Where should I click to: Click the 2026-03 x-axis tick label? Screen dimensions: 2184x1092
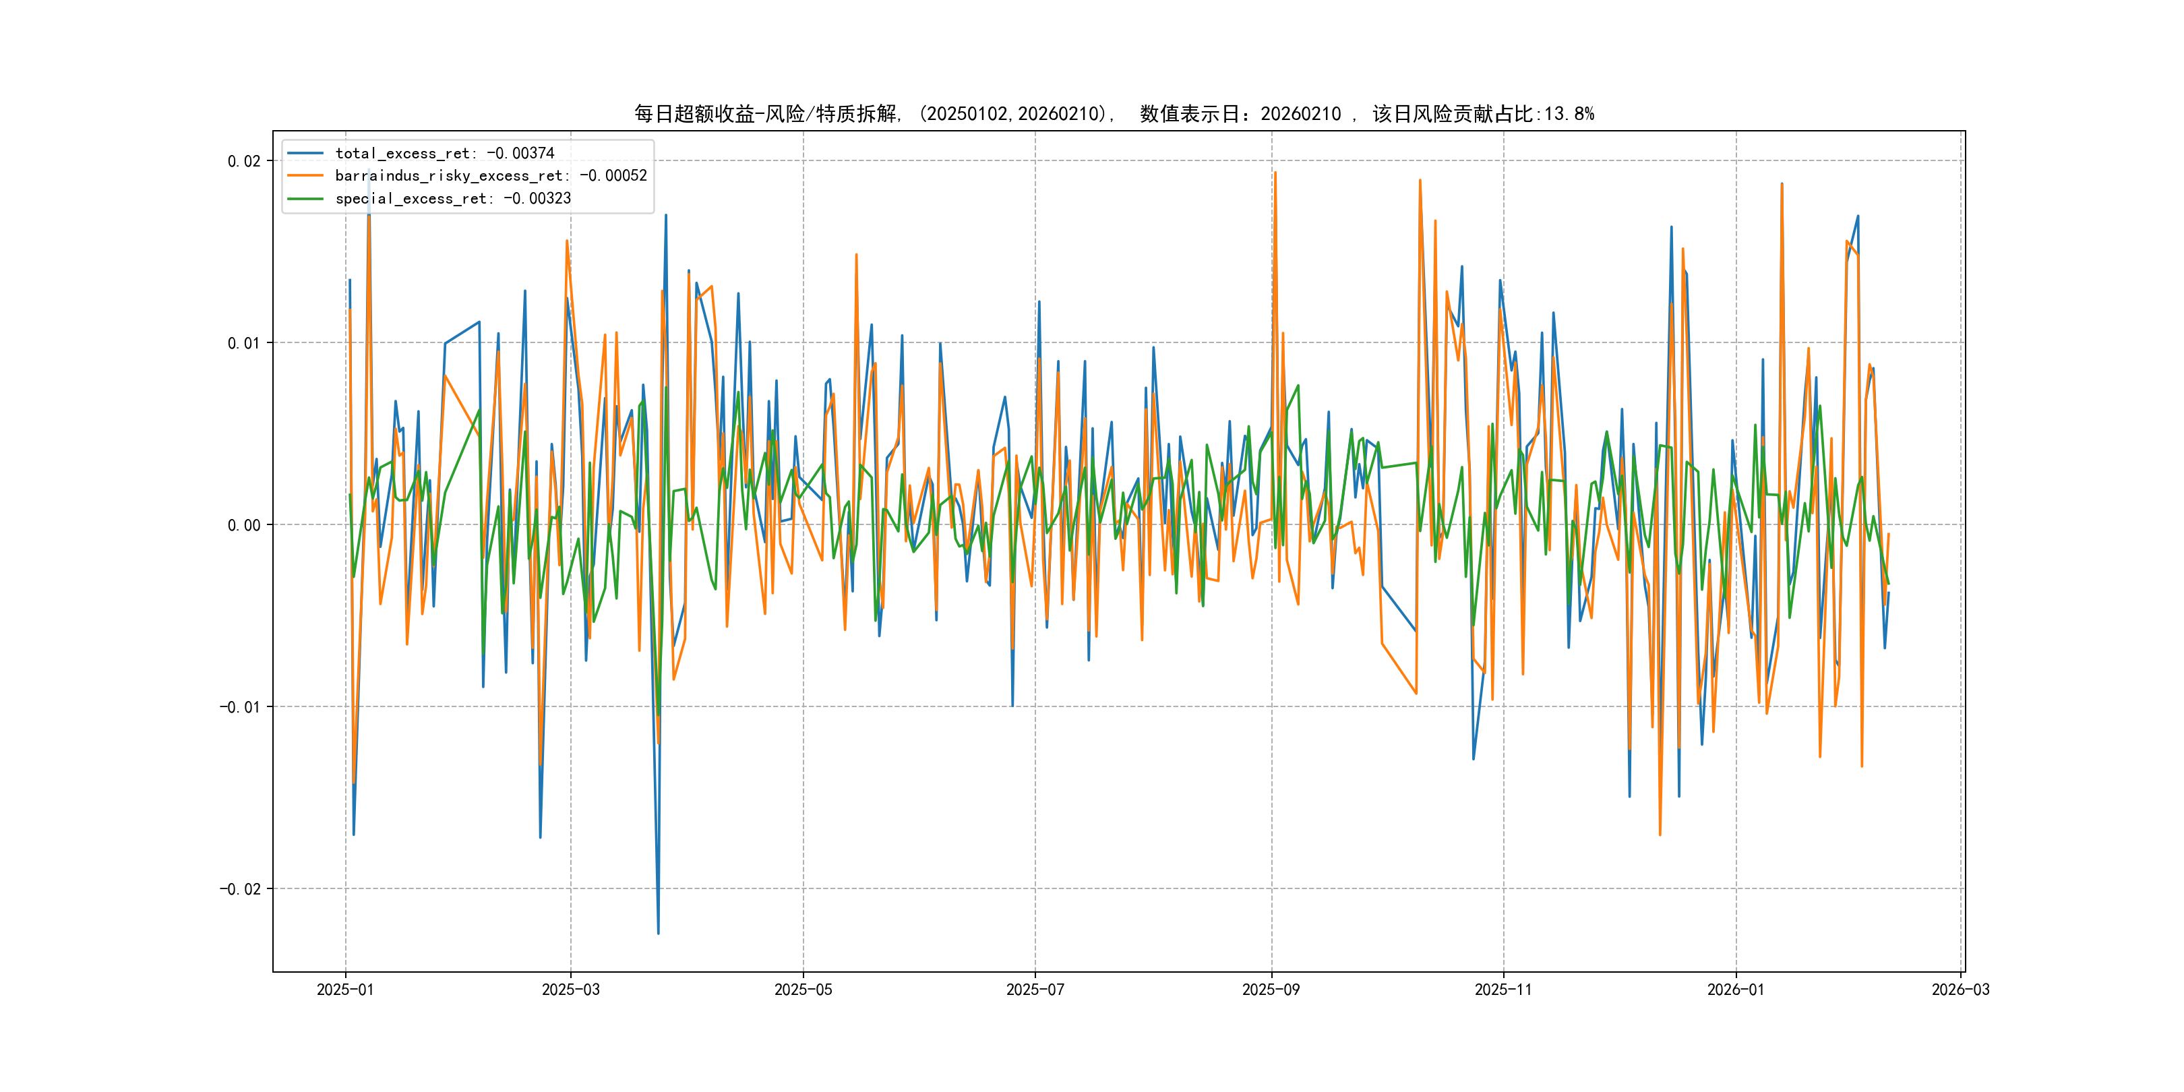(x=1960, y=990)
